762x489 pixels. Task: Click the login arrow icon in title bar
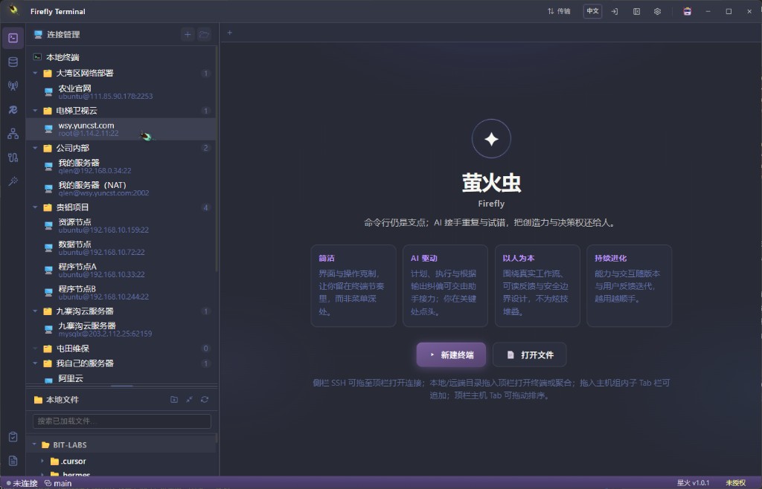coord(615,11)
